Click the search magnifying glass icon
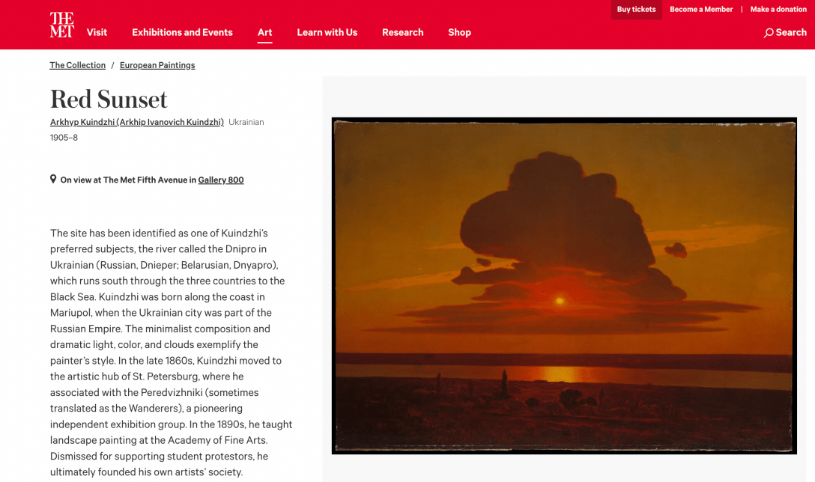Viewport: 815px width, 482px height. (769, 33)
